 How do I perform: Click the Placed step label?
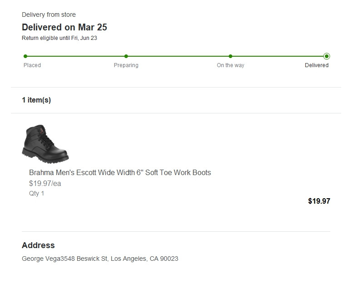click(x=32, y=65)
